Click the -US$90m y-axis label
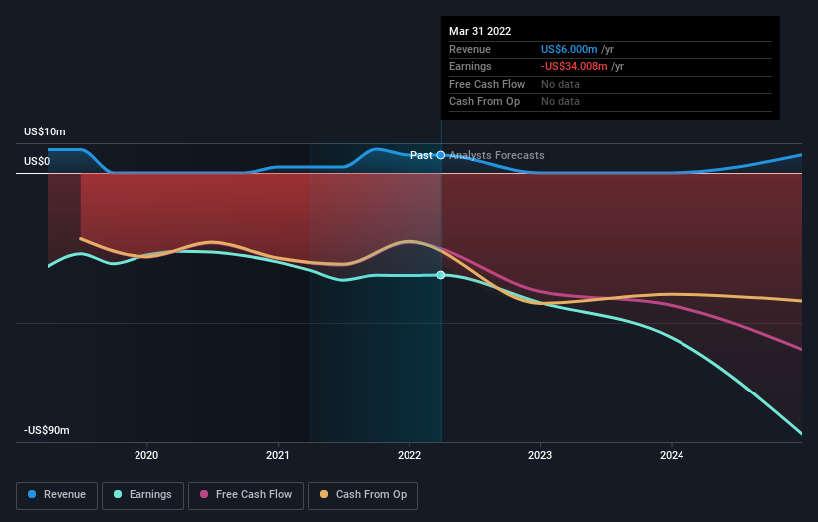This screenshot has height=522, width=818. [47, 430]
